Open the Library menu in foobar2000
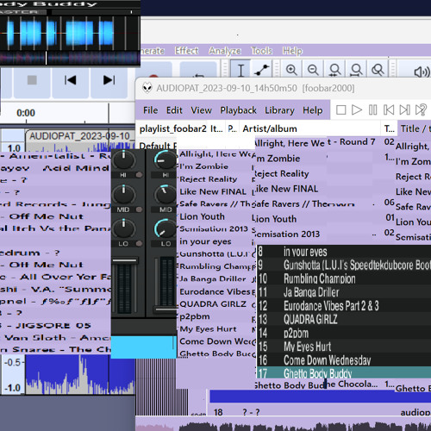Screen dimensions: 431x431 279,110
